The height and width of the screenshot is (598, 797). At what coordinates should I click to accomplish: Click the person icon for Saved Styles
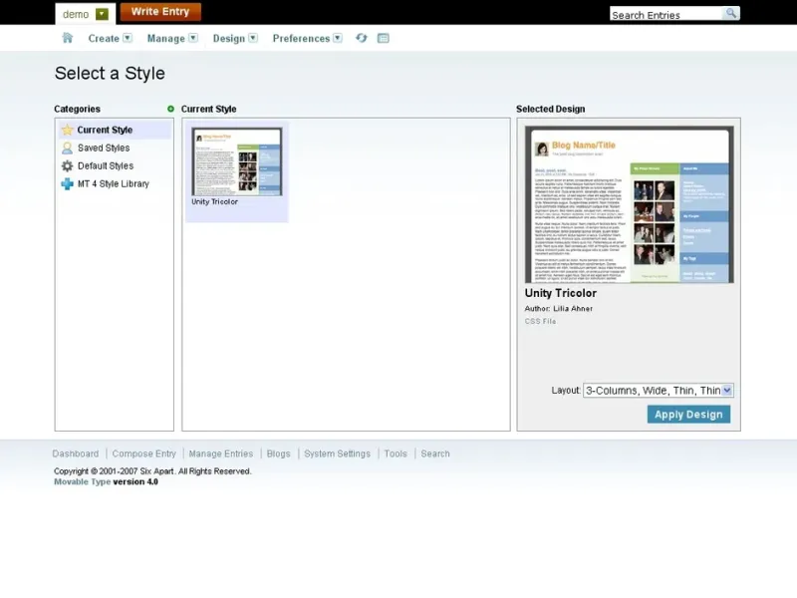(x=67, y=148)
